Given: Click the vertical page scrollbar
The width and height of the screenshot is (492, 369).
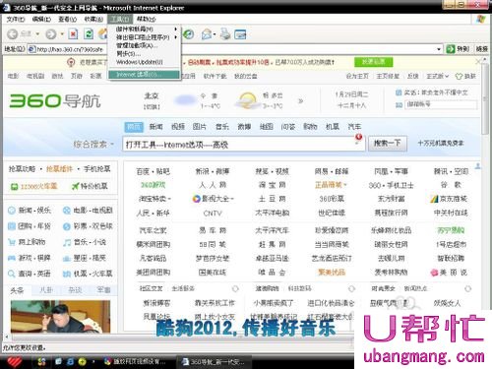Looking at the screenshot, I should [x=485, y=99].
